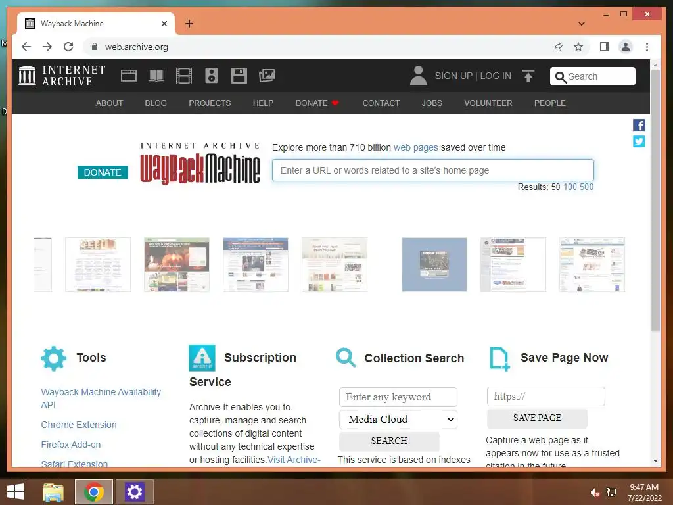Click the Internet Archive logo
This screenshot has height=505, width=673.
click(62, 76)
